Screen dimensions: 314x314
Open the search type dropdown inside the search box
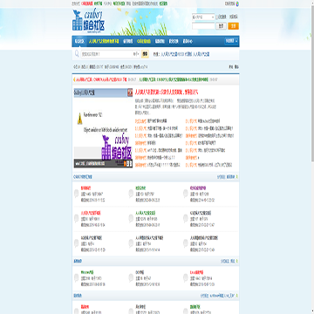pos(136,54)
